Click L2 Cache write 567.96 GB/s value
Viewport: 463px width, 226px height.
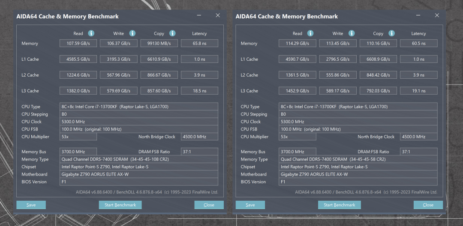[119, 75]
